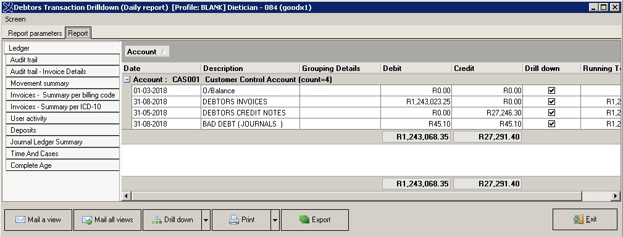Click the Mail a view envelope button

38,220
